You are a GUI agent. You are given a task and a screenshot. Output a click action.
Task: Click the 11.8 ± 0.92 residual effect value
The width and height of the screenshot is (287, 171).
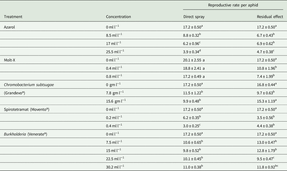tap(268, 167)
